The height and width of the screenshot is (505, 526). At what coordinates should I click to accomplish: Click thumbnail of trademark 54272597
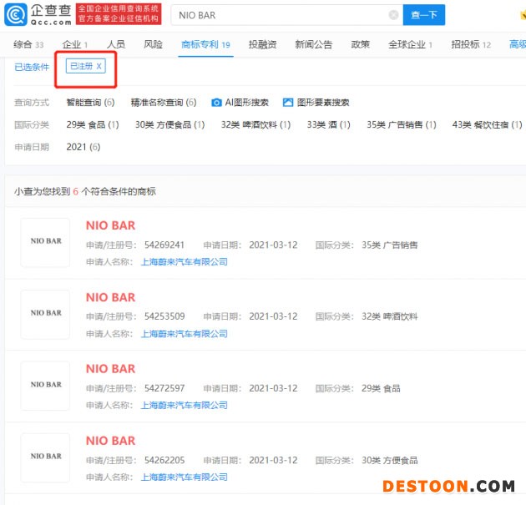(x=45, y=386)
